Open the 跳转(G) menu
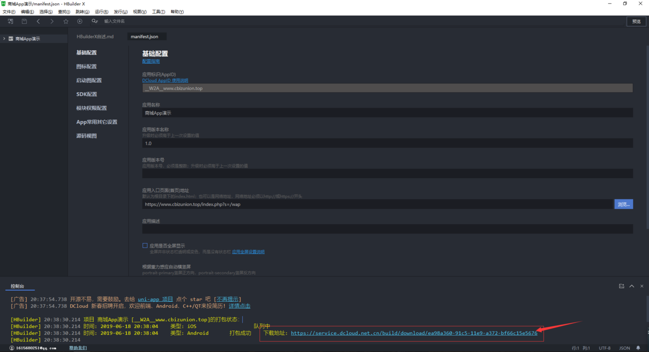 click(82, 12)
